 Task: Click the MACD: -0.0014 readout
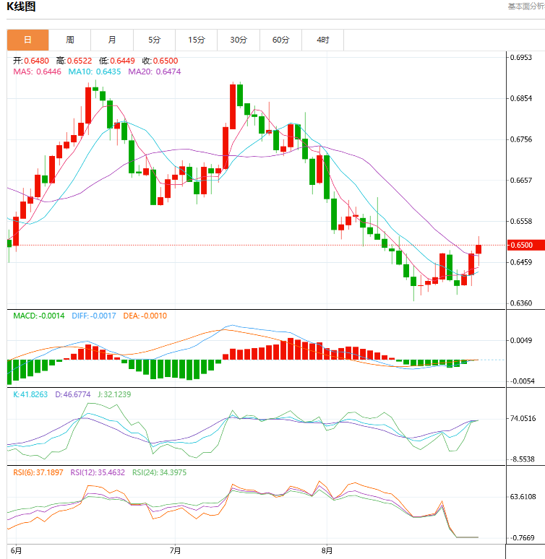point(39,316)
